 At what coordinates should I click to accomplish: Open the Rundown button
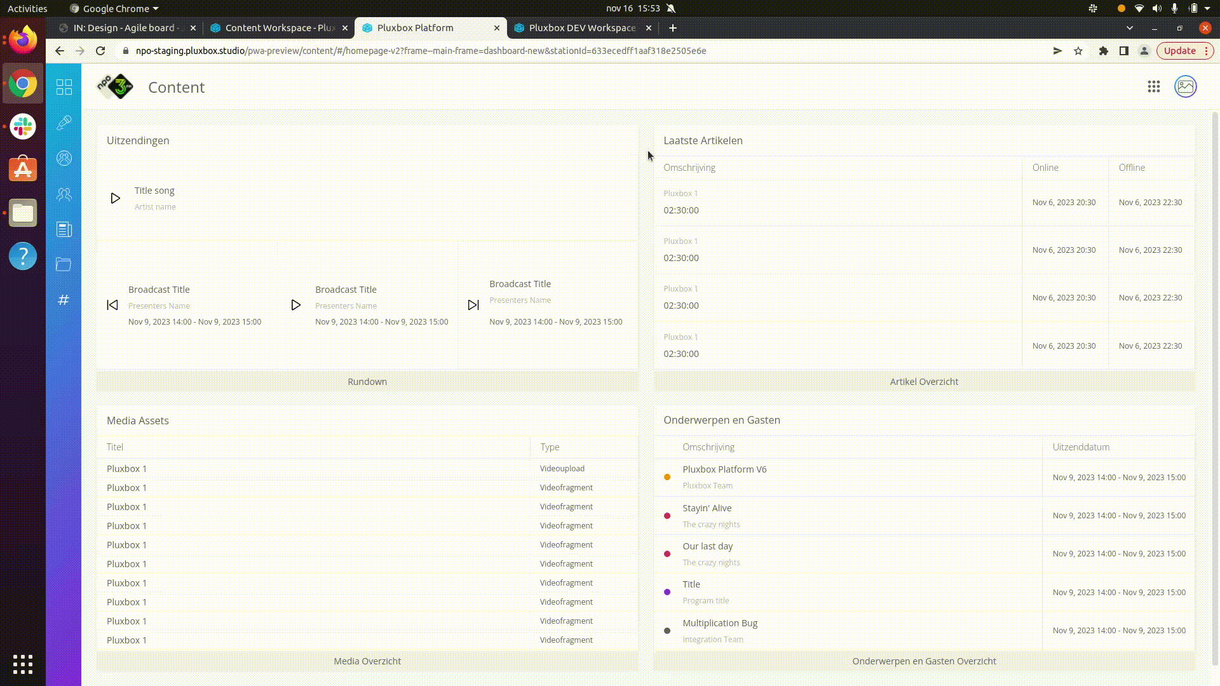click(x=367, y=382)
